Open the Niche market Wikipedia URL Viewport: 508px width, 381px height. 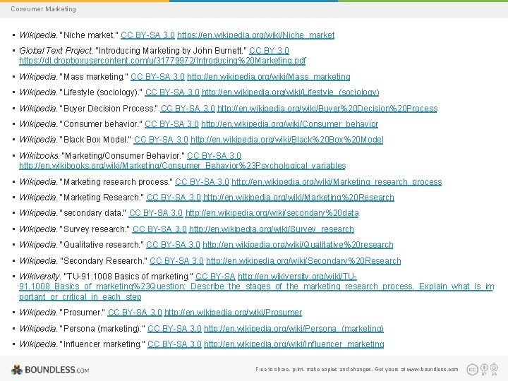coord(255,35)
